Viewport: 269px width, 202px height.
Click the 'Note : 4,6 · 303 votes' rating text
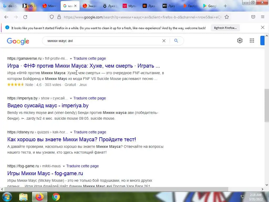43,85
